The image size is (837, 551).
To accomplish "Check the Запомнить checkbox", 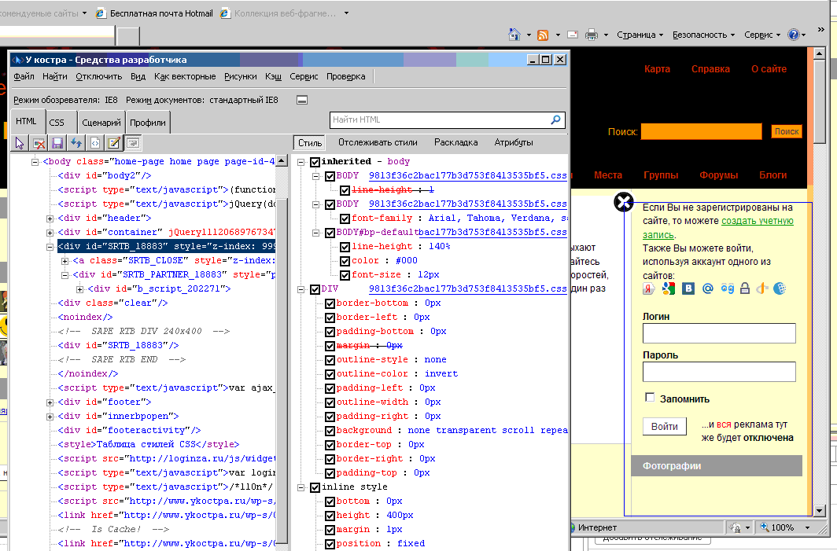I will 650,398.
